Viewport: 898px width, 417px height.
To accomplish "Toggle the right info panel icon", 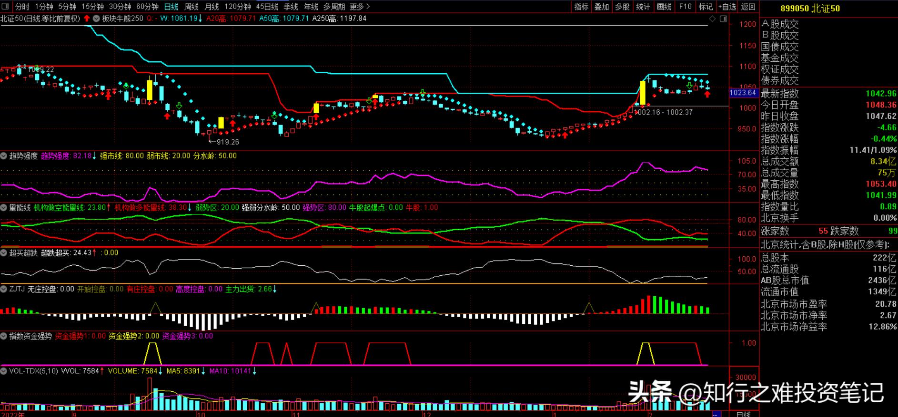I will (723, 19).
